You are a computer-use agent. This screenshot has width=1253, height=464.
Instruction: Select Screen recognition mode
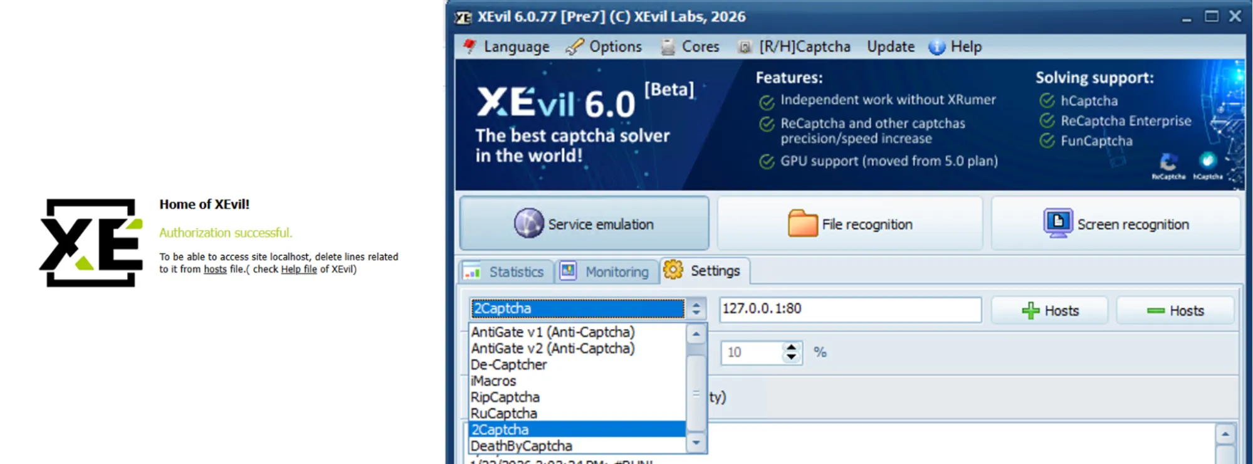pos(1116,224)
